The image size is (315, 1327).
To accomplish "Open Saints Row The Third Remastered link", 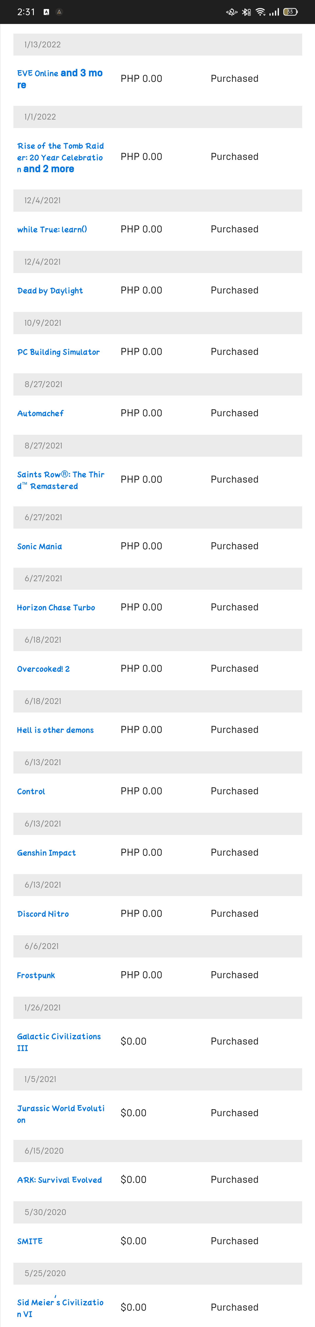I will [61, 480].
